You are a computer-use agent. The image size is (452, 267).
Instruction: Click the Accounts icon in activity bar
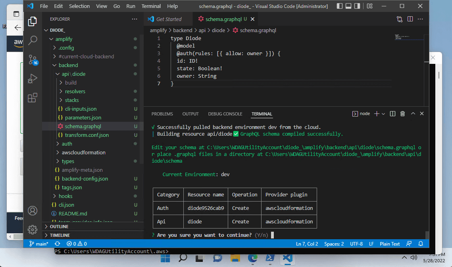pos(33,211)
